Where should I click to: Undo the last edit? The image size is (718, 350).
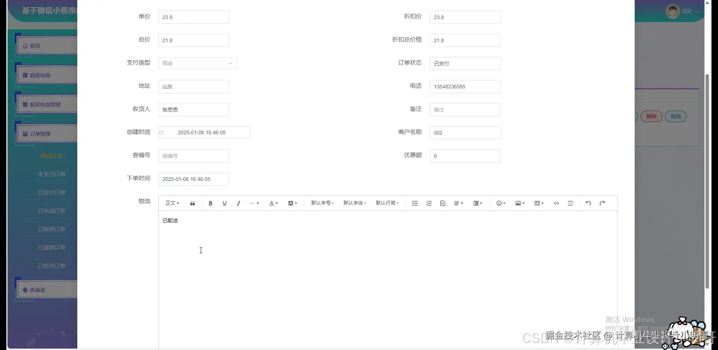tap(588, 203)
